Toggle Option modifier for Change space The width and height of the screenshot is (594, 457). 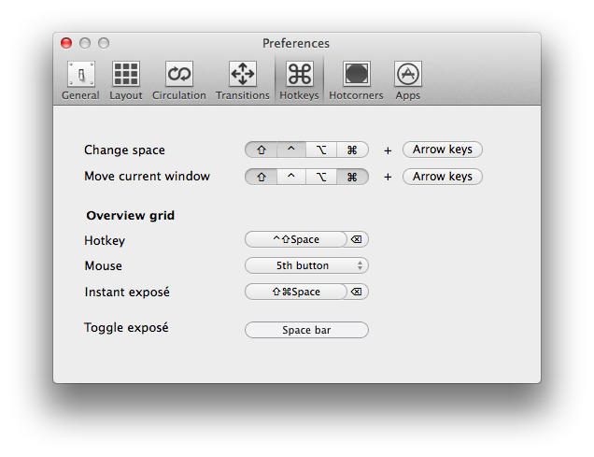click(x=321, y=150)
